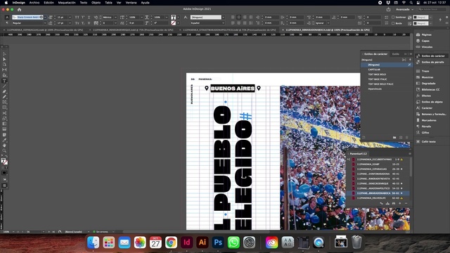This screenshot has height=253, width=450.
Task: Open the Ventana menu
Action: click(131, 3)
